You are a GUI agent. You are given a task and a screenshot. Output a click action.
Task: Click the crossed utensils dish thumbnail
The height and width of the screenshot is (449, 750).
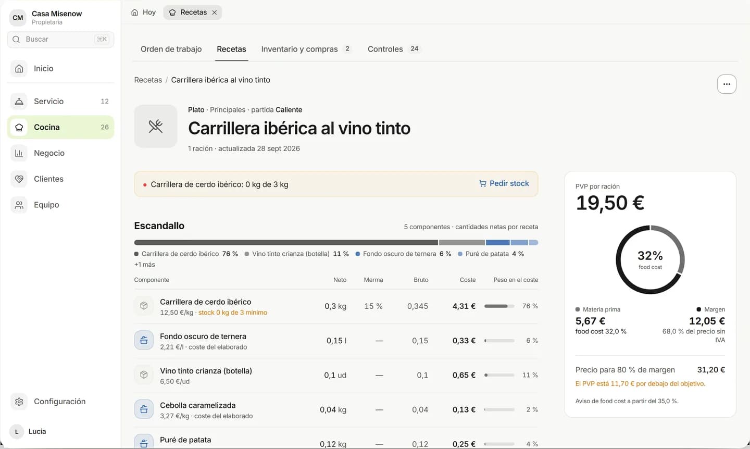point(156,126)
